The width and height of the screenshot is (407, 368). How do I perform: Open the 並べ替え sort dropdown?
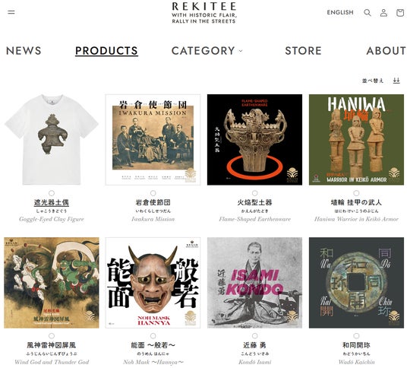click(x=373, y=81)
